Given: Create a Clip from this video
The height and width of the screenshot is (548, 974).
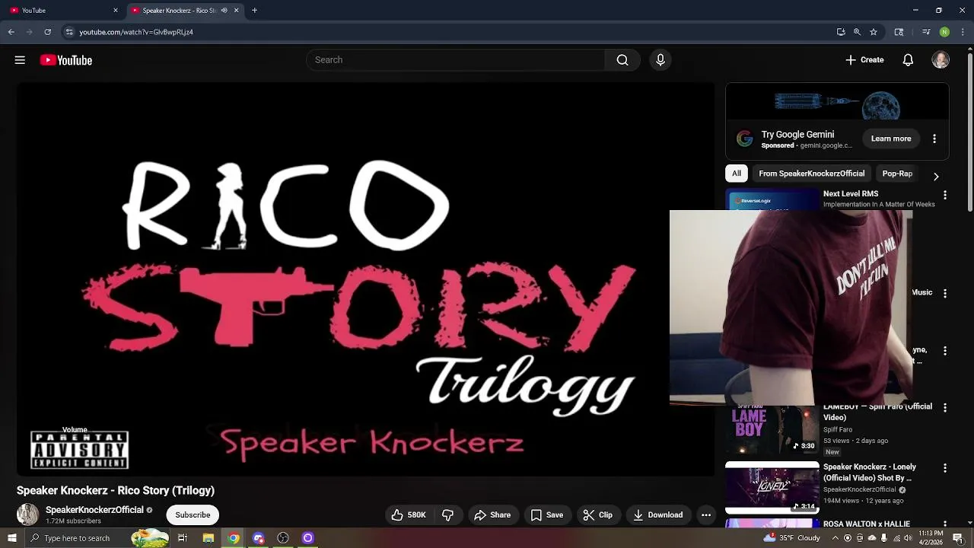Looking at the screenshot, I should pos(598,515).
